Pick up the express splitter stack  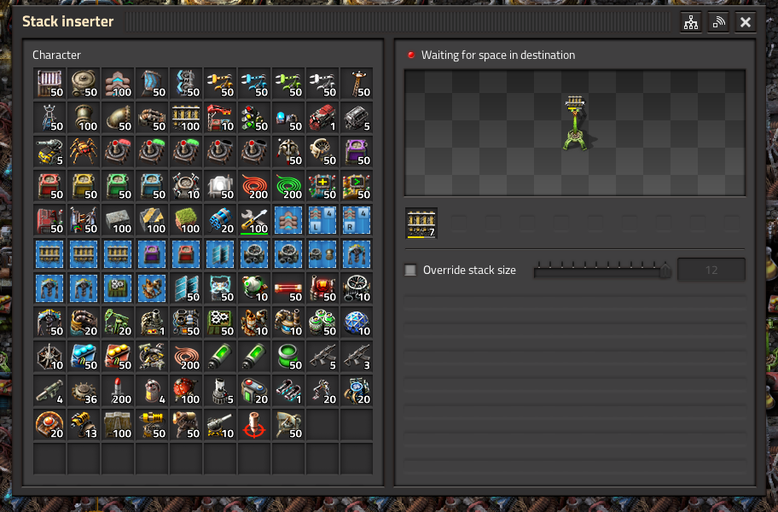(186, 84)
